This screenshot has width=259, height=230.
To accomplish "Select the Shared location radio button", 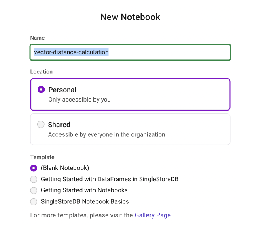I will pyautogui.click(x=41, y=125).
